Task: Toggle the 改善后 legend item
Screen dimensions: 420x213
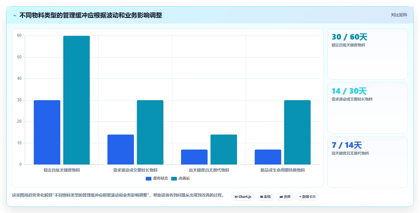Action: click(181, 178)
